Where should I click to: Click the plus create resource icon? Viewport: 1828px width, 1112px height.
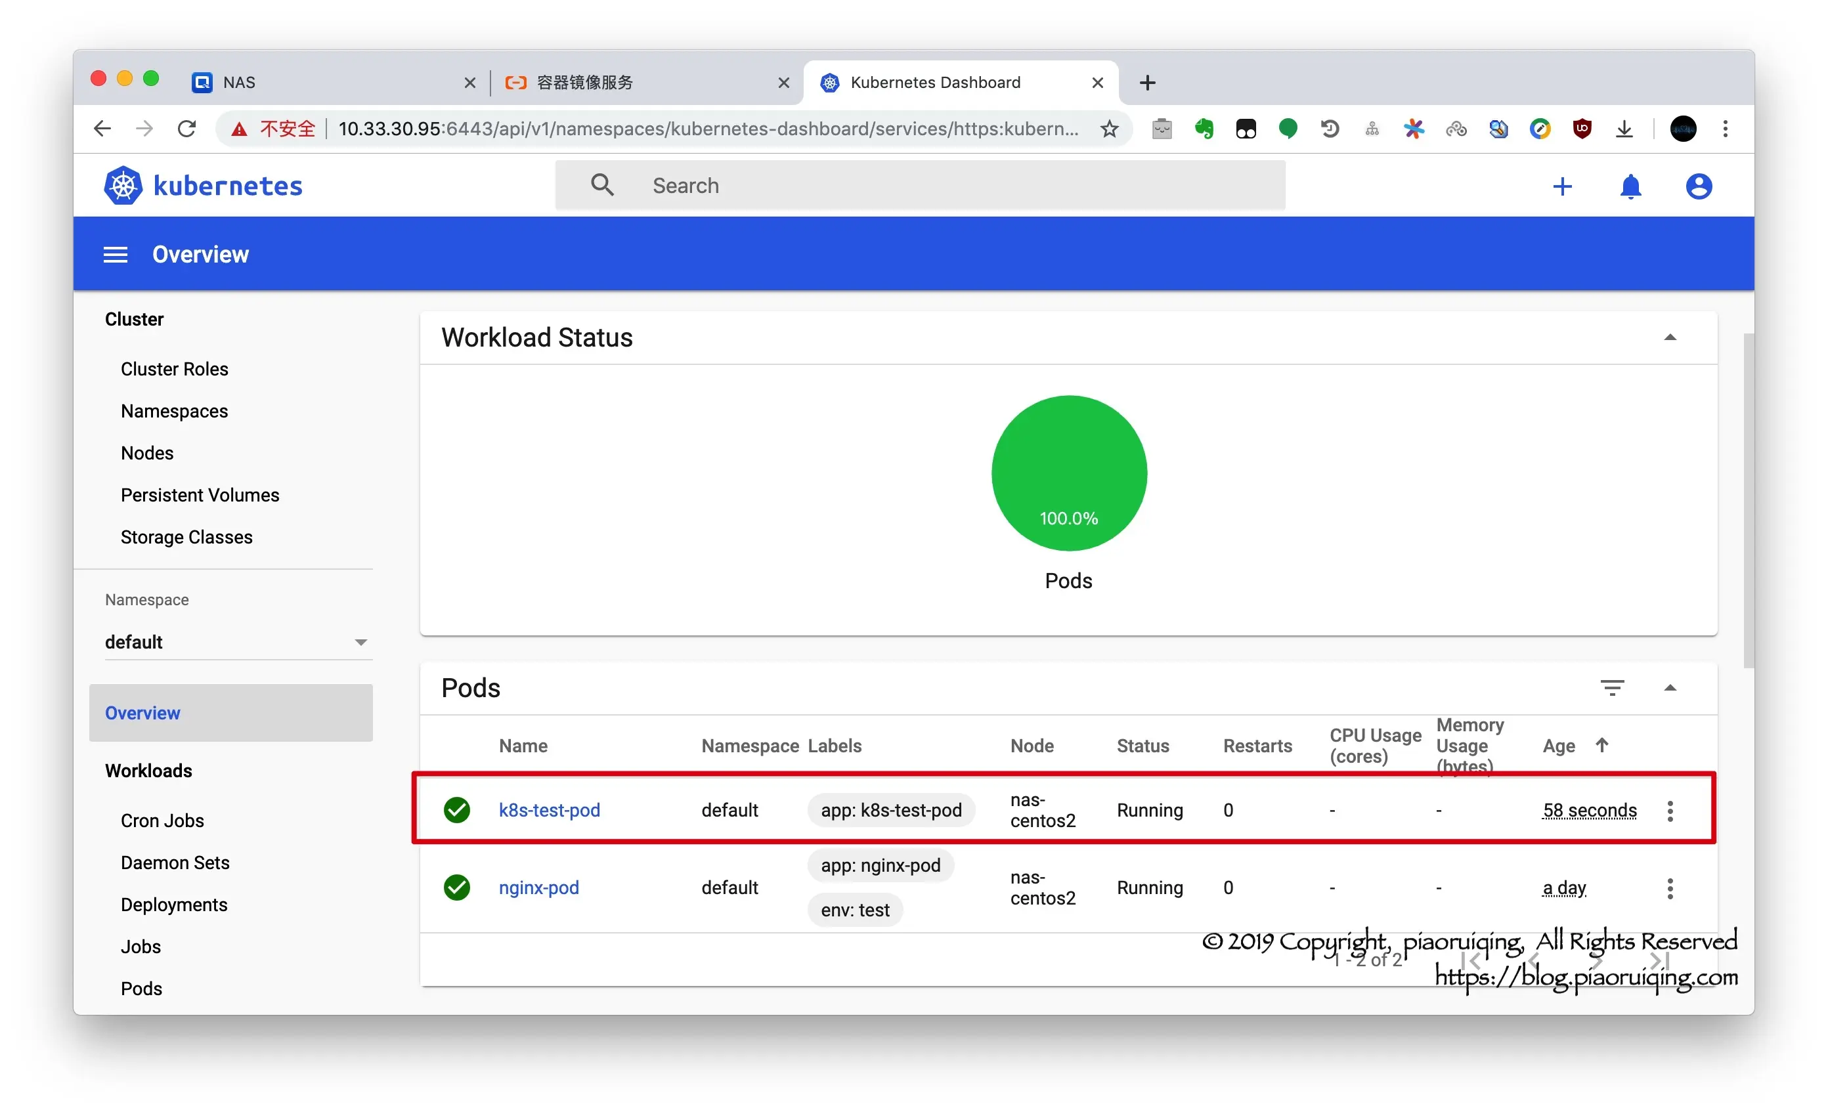click(x=1561, y=186)
